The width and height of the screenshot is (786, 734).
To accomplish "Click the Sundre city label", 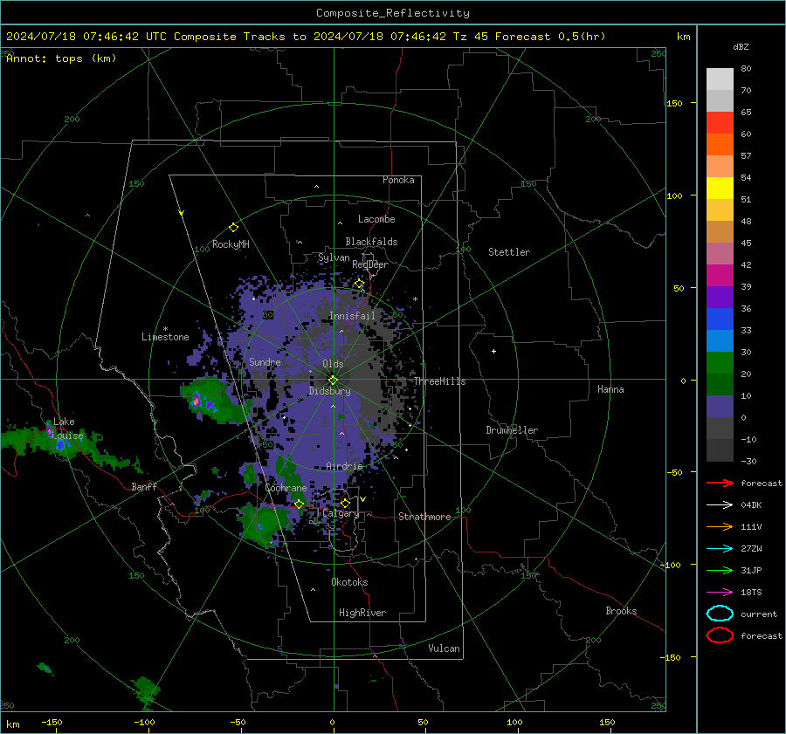I will click(x=265, y=361).
